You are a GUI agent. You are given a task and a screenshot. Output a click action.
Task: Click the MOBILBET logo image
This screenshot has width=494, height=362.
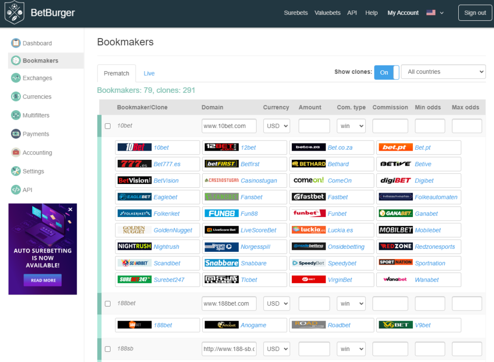click(x=396, y=230)
